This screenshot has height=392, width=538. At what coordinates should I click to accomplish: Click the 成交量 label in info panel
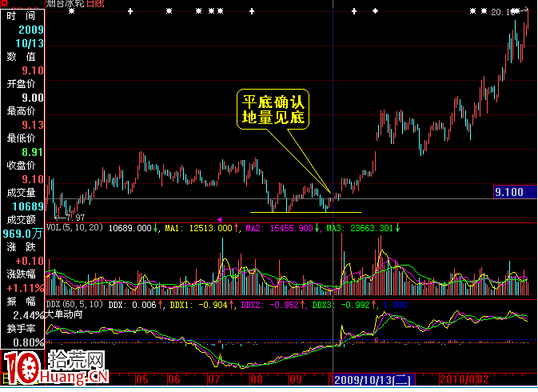[x=21, y=193]
